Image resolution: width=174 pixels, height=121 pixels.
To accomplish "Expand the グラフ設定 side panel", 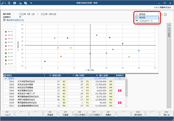I will point(169,66).
